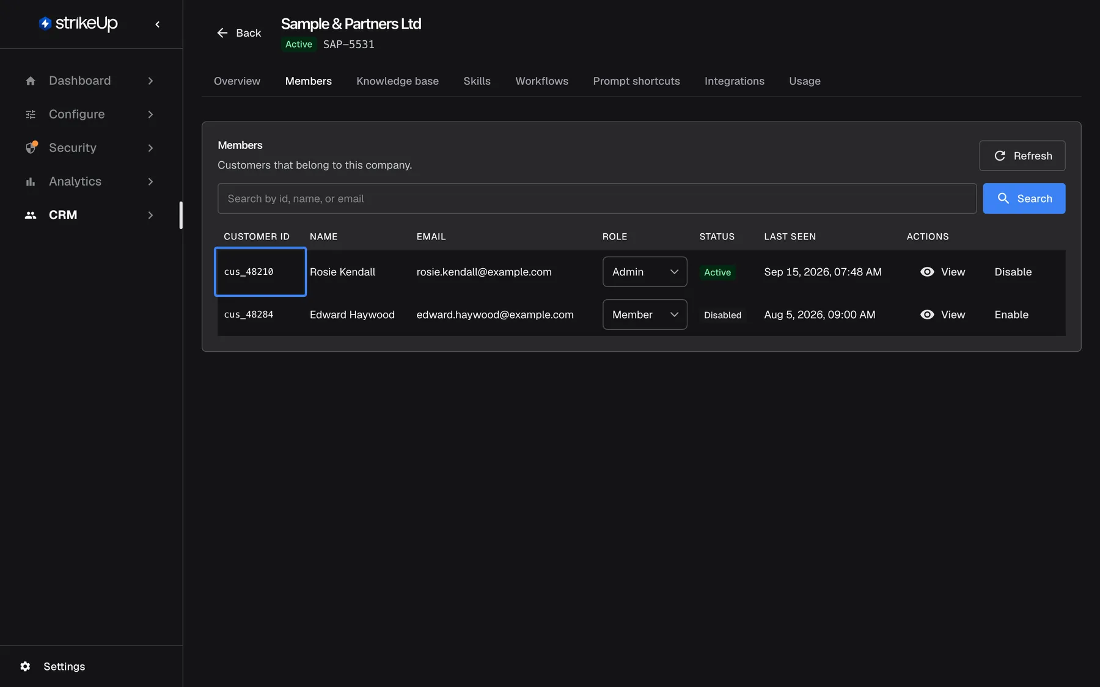Go to the Prompt shortcuts tab
Screen dimensions: 1100x687
(x=636, y=81)
